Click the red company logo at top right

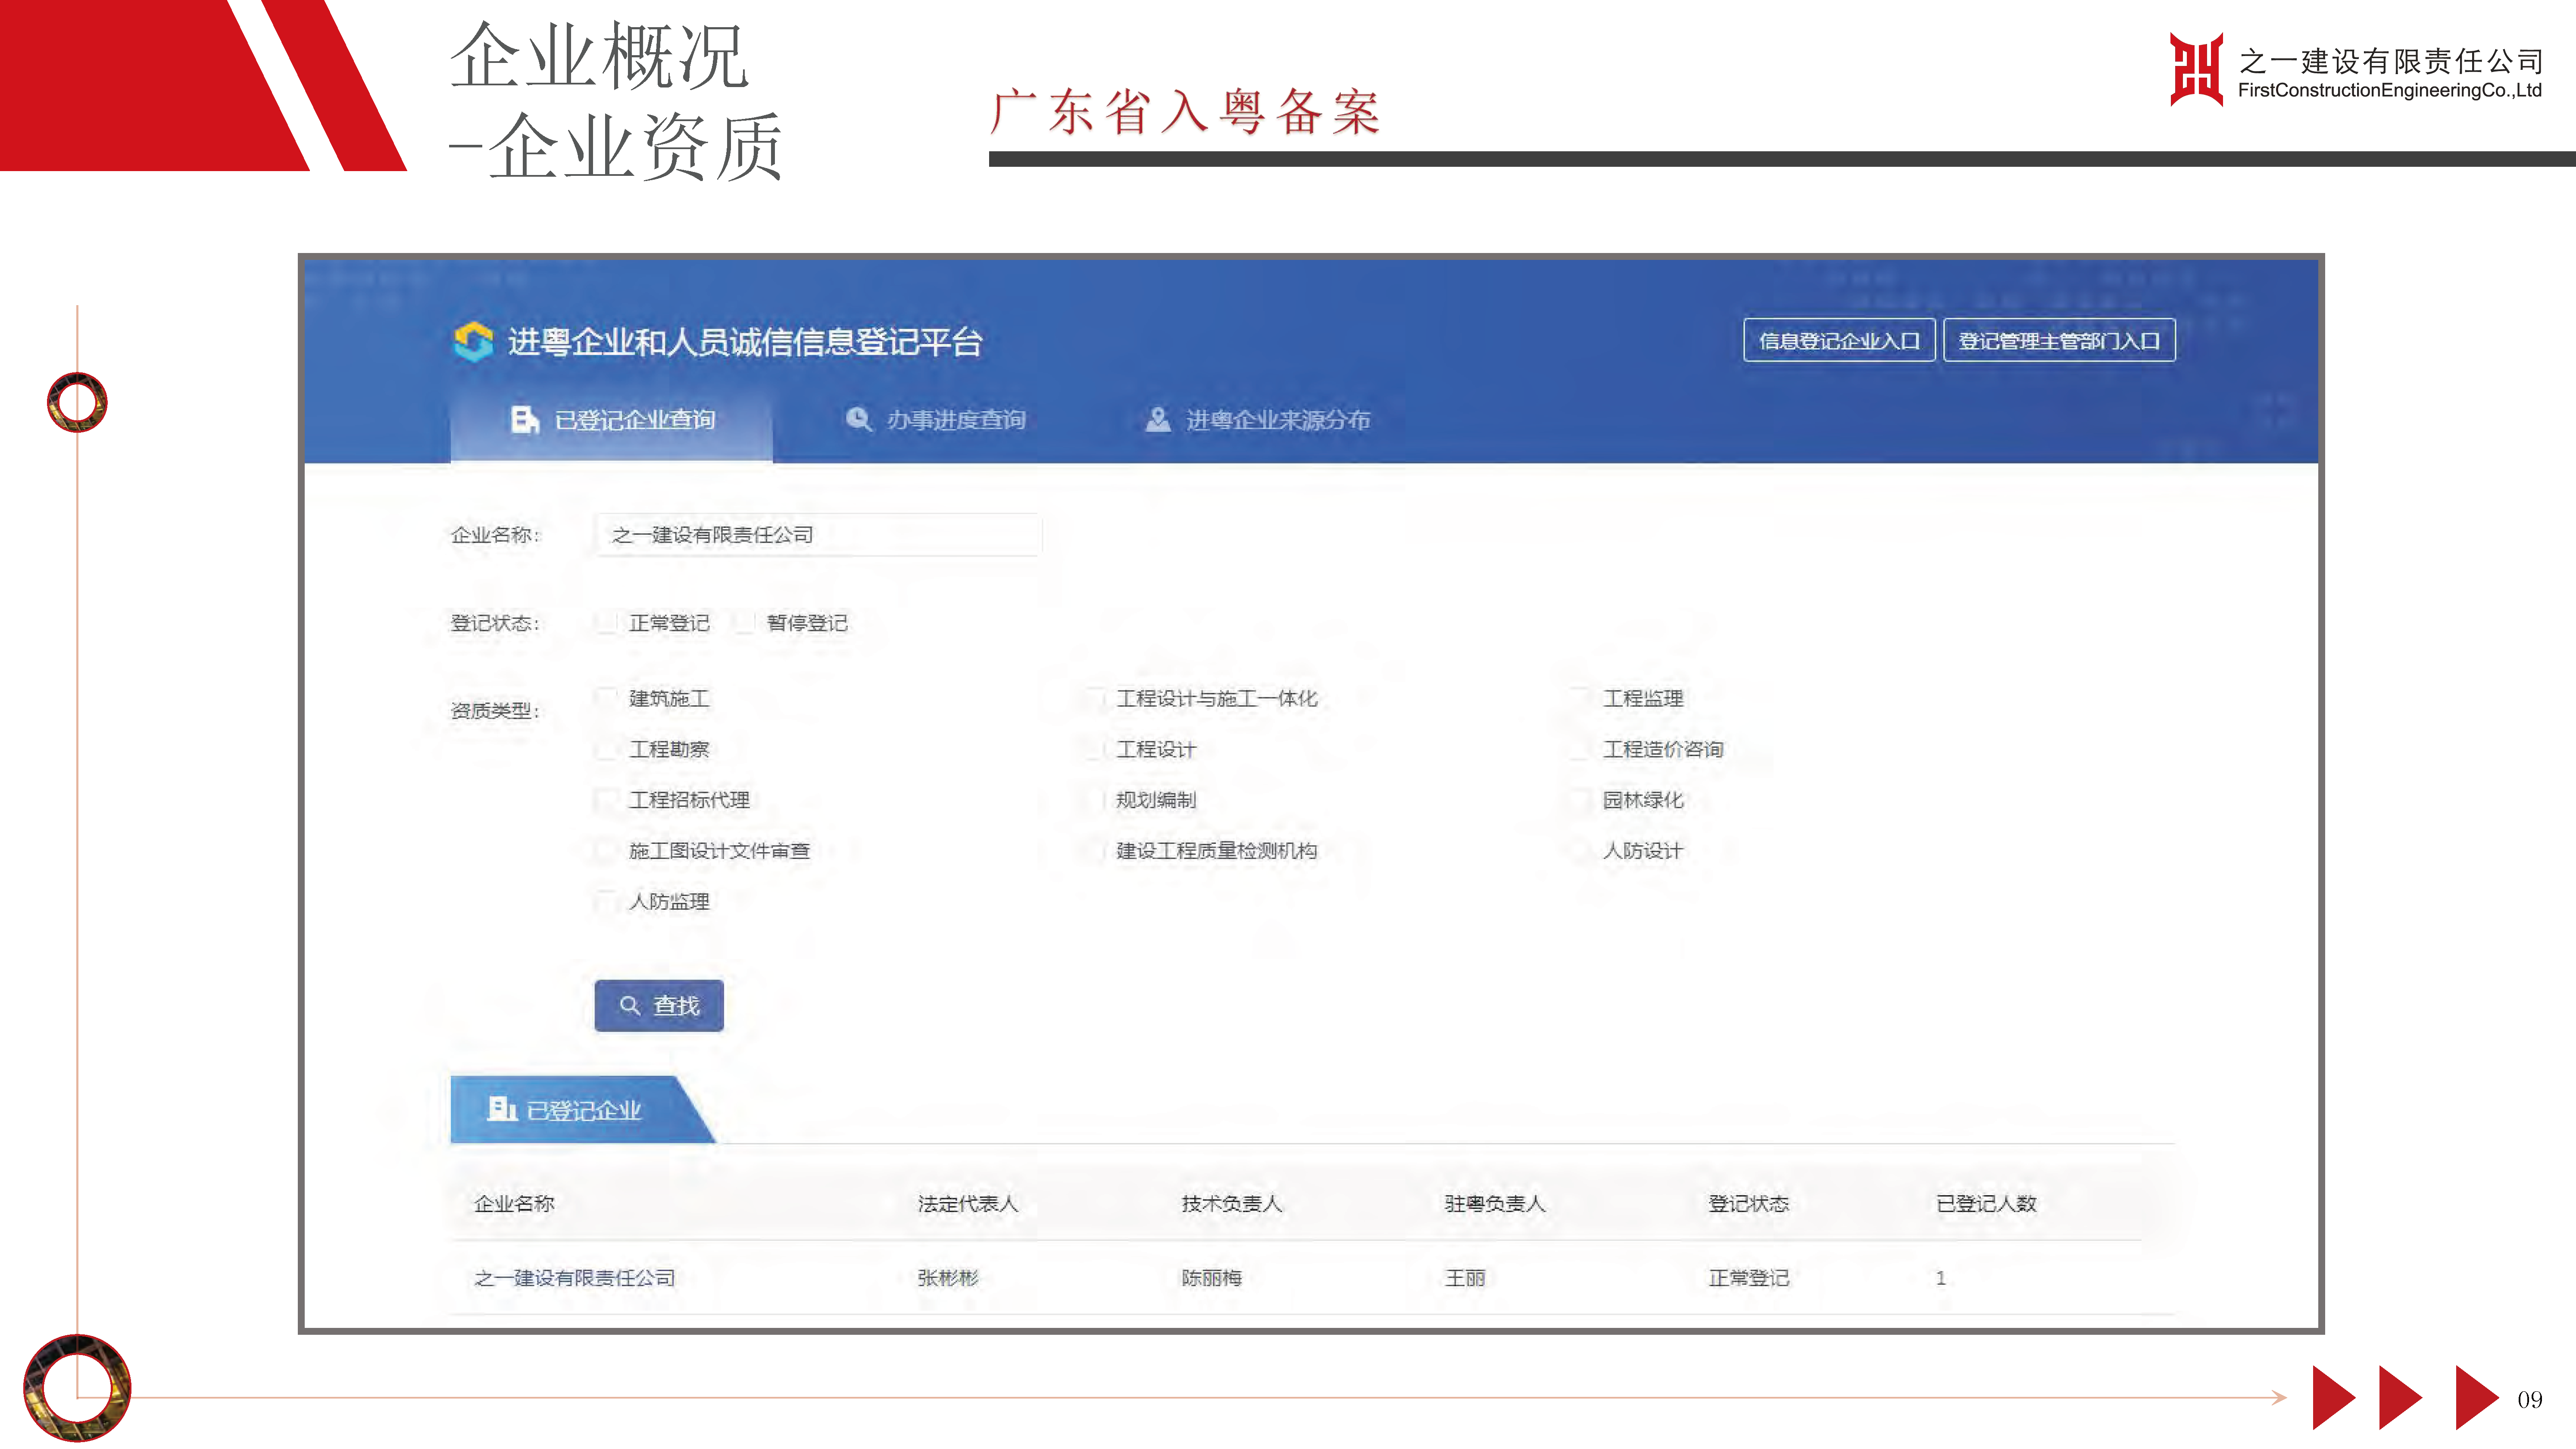click(x=2196, y=69)
